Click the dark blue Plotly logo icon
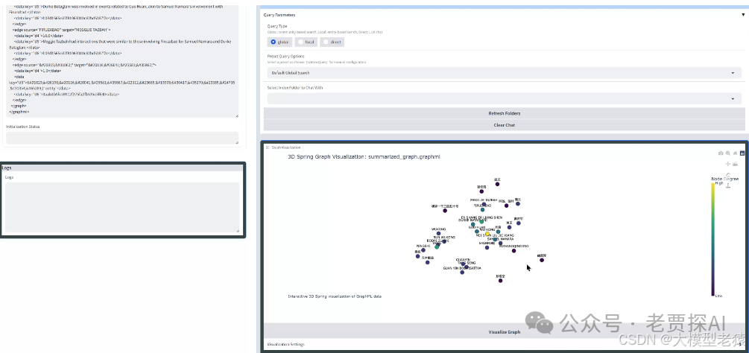 (742, 153)
